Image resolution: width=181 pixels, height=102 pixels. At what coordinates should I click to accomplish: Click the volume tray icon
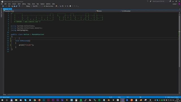(173, 100)
